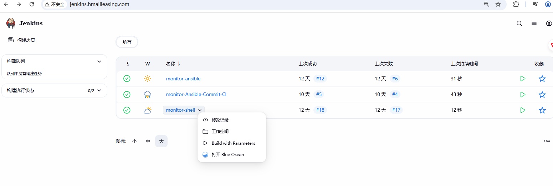This screenshot has height=186, width=553.
Task: Trigger build for monitor-Ansible-Commit-CI play icon
Action: pos(523,95)
